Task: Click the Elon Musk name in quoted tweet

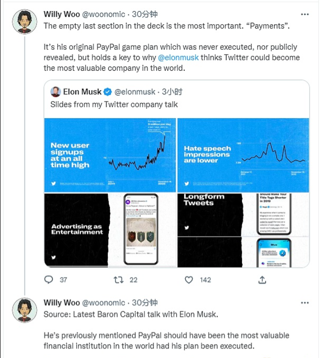Action: click(x=82, y=92)
